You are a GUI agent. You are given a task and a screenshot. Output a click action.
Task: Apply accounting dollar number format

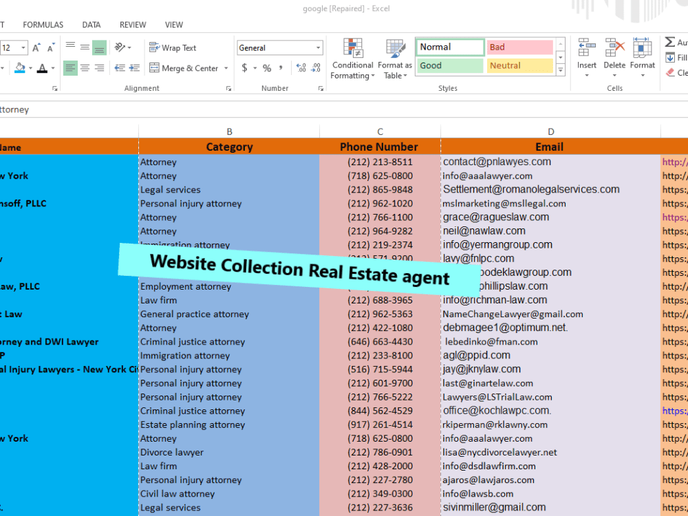coord(244,68)
